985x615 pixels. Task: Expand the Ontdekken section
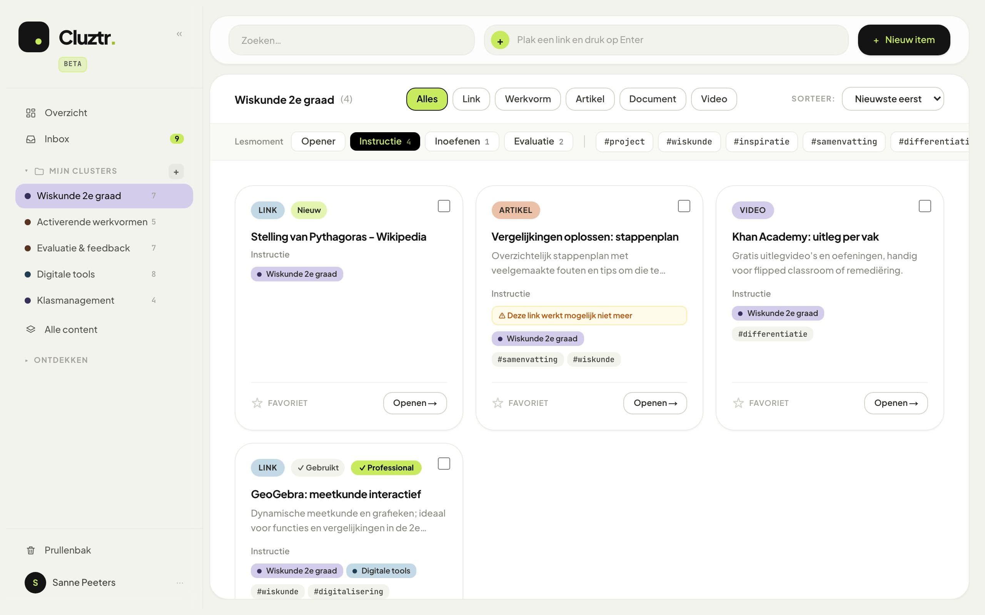27,361
